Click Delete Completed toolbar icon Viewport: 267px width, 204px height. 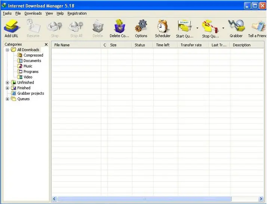(x=120, y=26)
